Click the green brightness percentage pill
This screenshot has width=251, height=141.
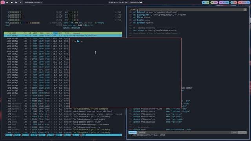[214, 2]
